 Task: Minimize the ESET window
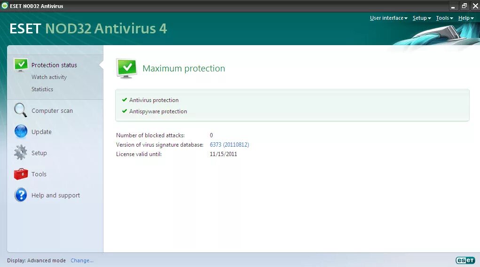point(453,6)
